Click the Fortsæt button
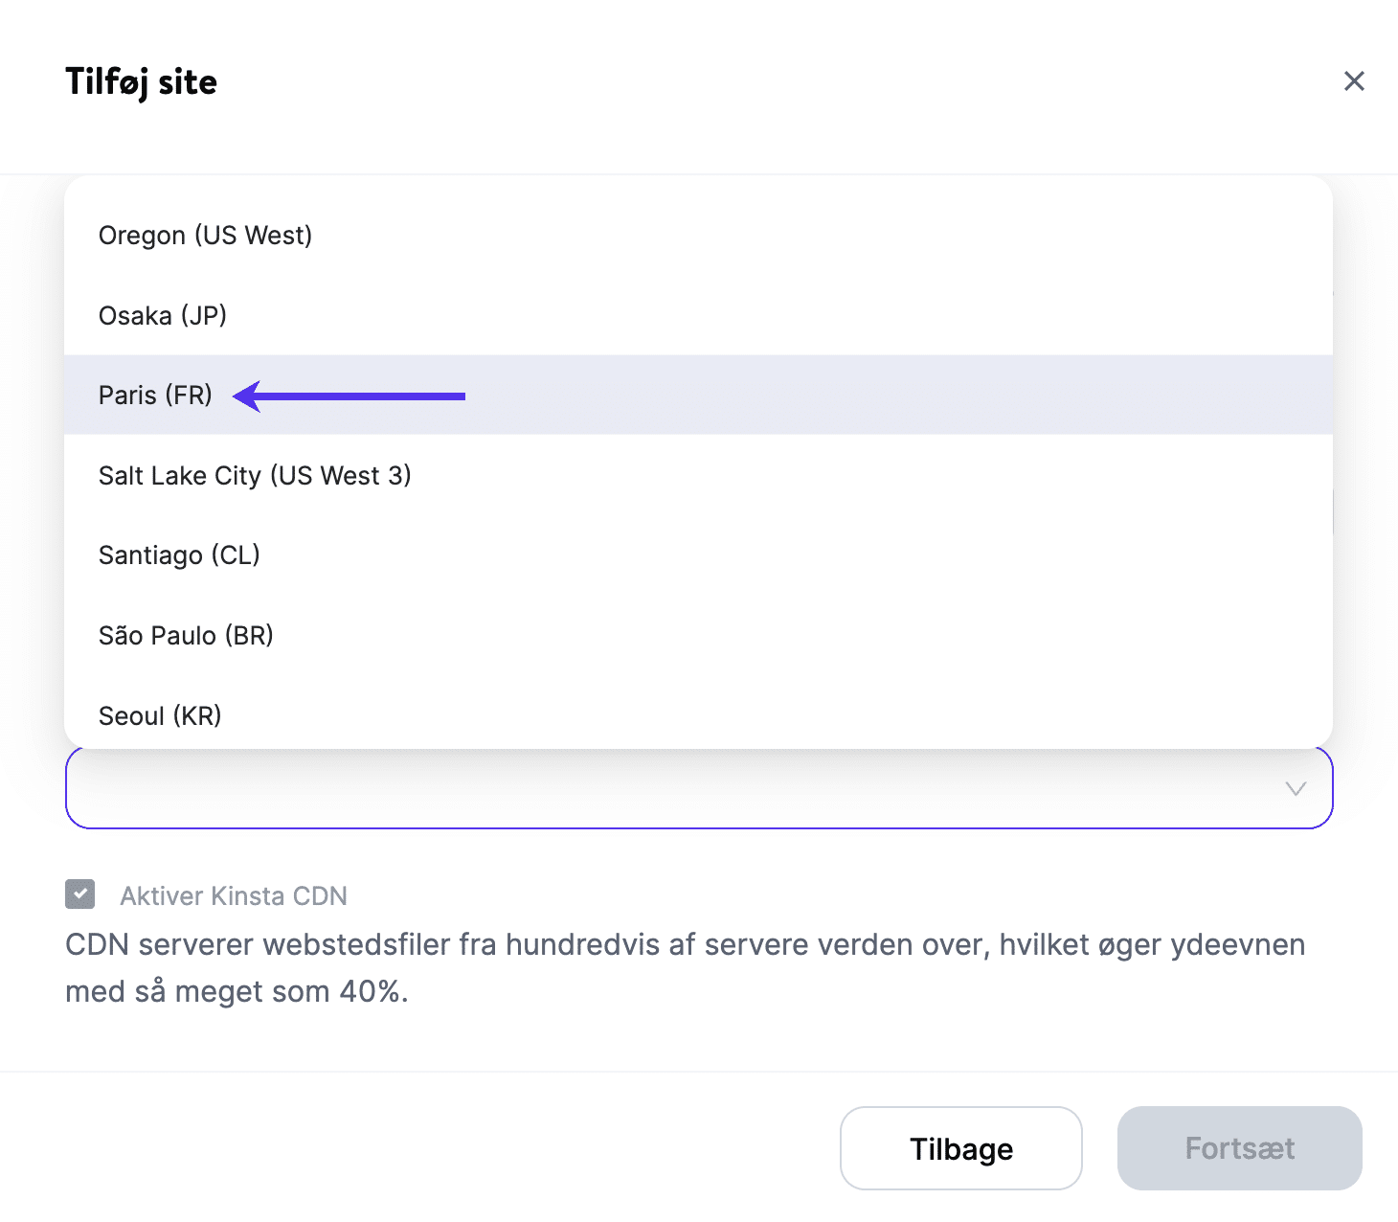This screenshot has width=1398, height=1222. click(x=1239, y=1148)
